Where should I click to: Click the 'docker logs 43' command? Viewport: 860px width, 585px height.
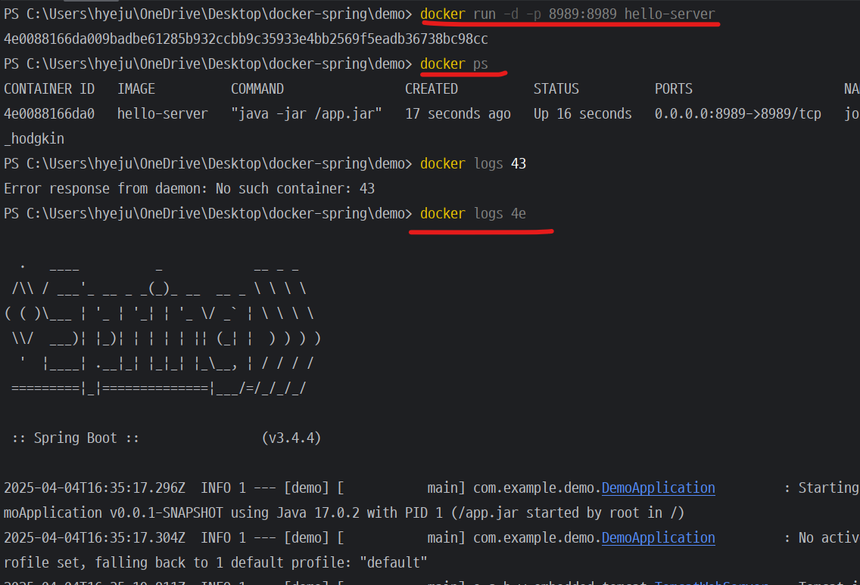473,163
